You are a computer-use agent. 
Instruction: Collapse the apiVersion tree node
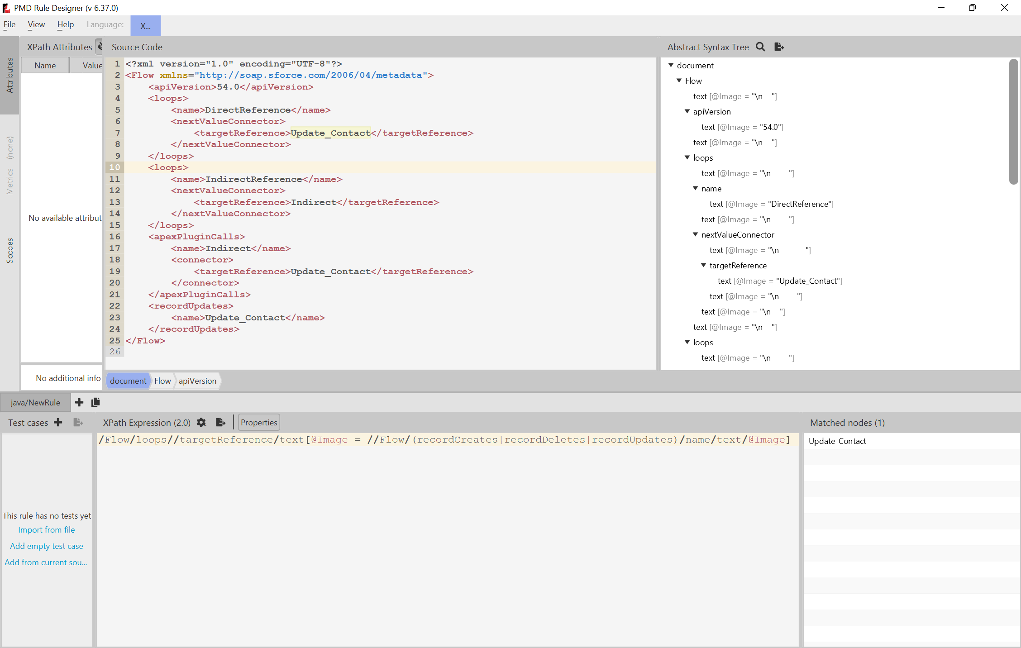pyautogui.click(x=687, y=111)
